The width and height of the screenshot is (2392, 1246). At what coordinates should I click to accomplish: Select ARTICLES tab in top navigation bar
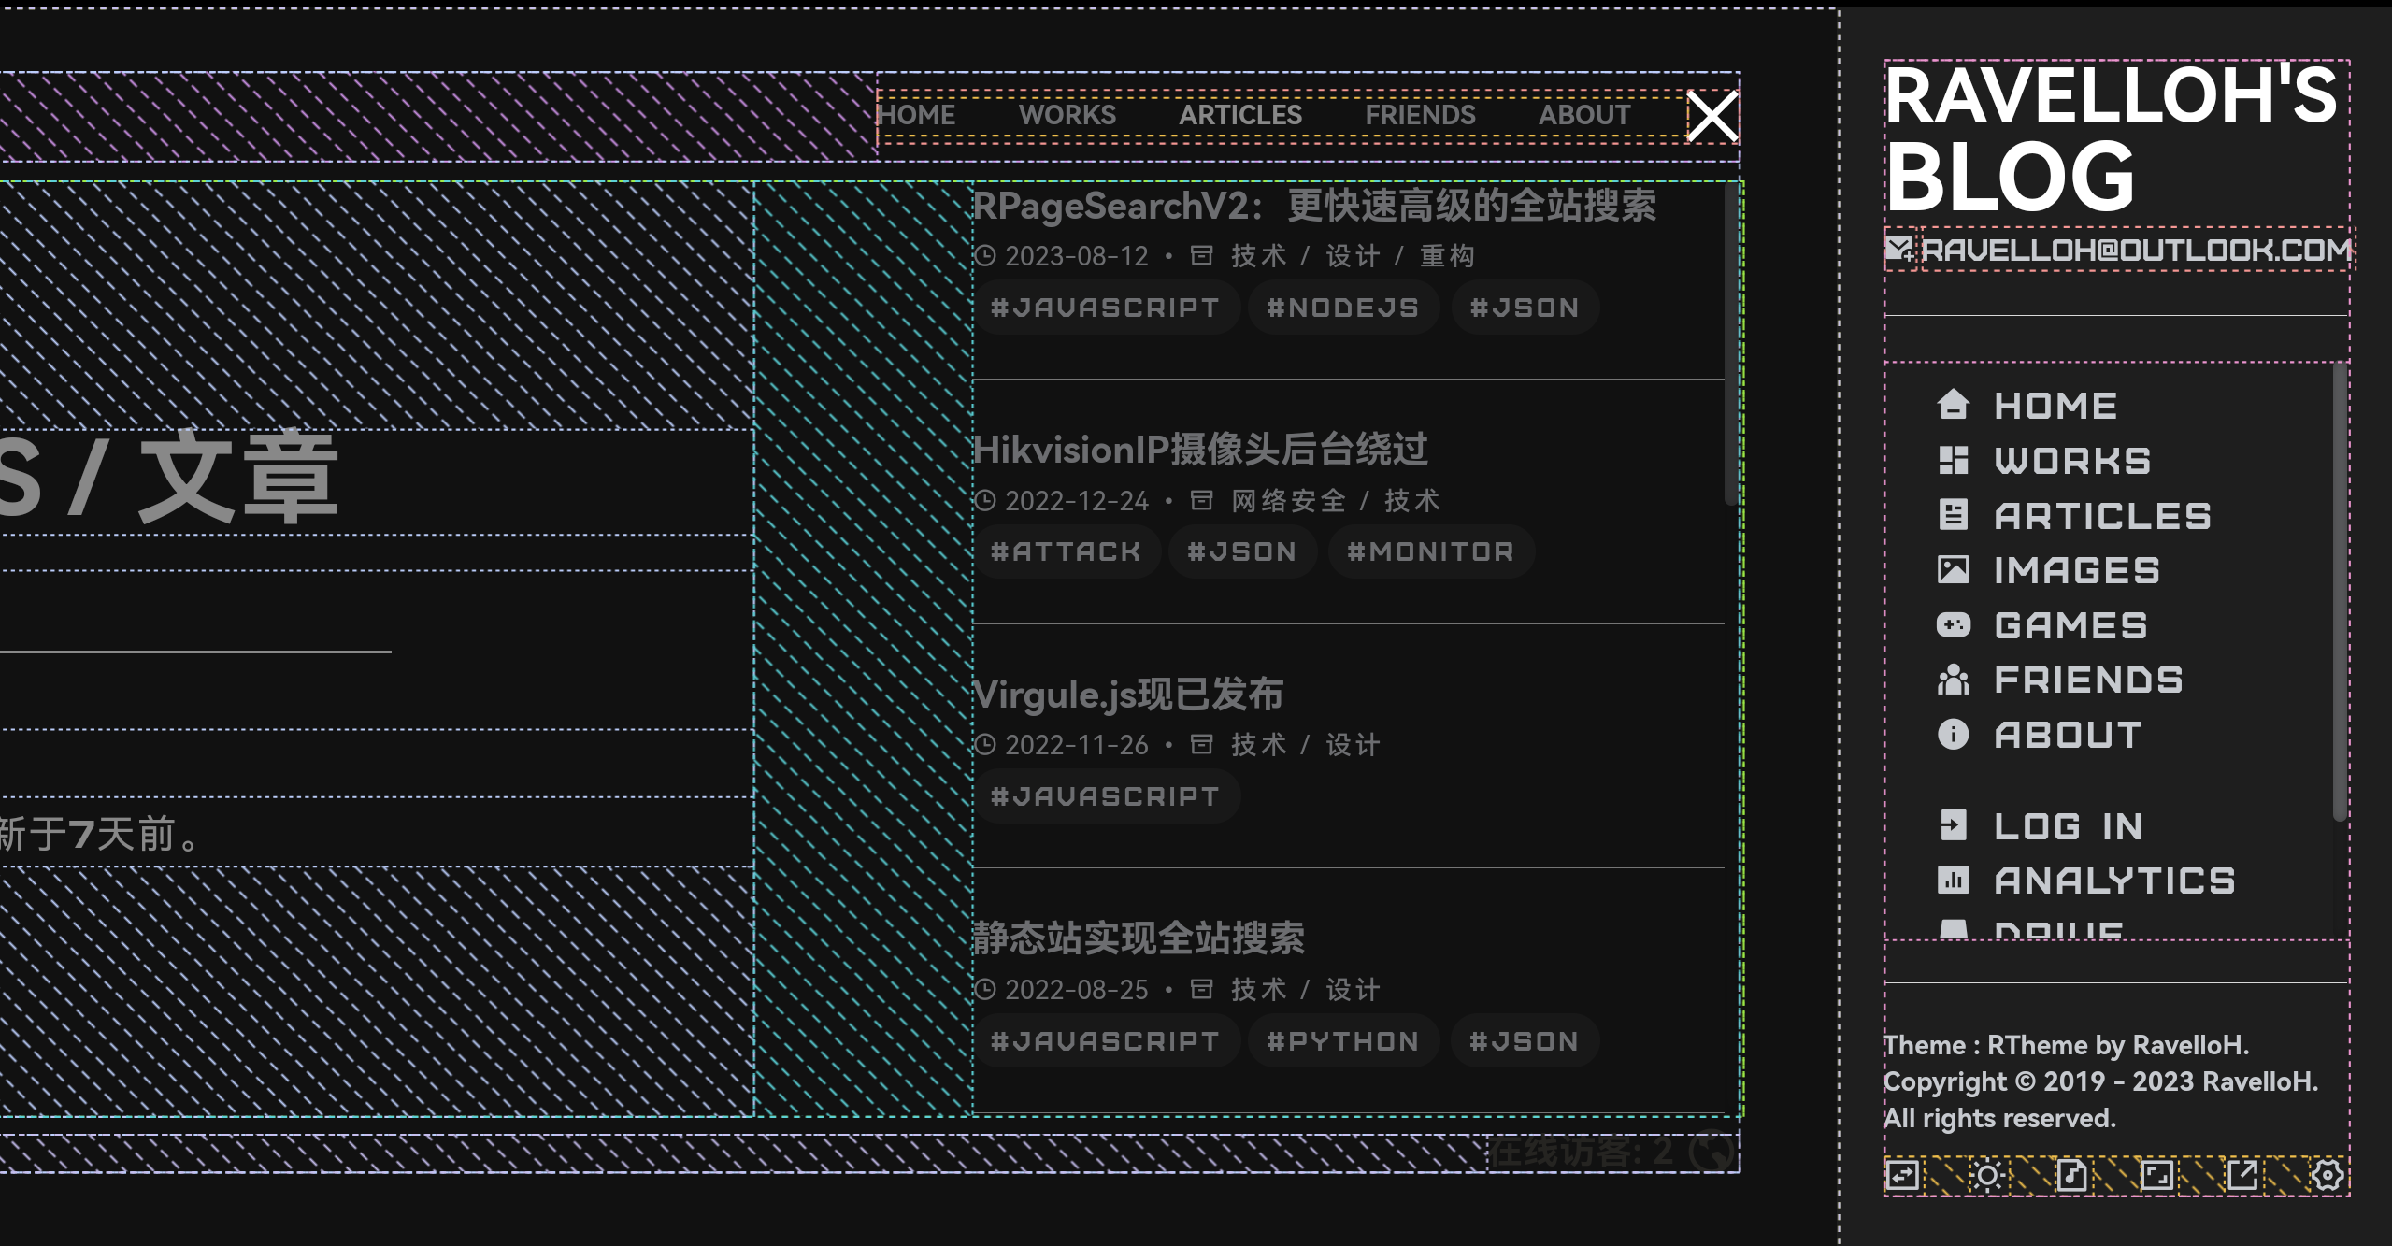(1240, 114)
